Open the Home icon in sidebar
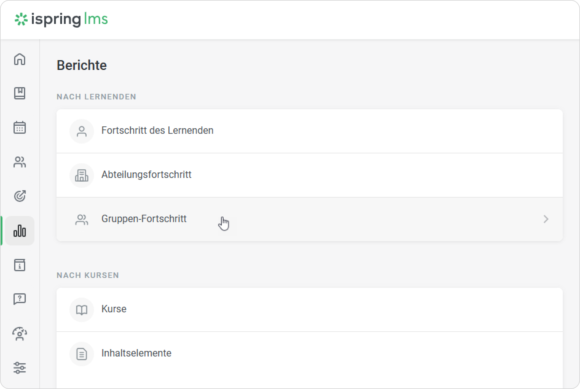Image resolution: width=580 pixels, height=389 pixels. coord(20,59)
